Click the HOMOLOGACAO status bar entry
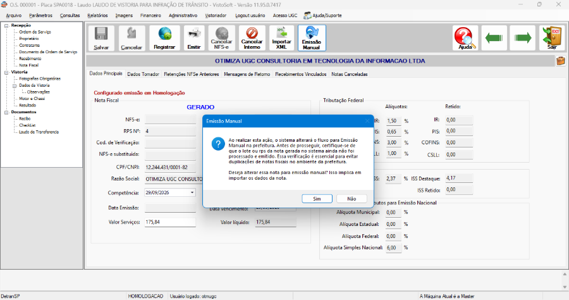Image resolution: width=569 pixels, height=300 pixels. coord(145,296)
